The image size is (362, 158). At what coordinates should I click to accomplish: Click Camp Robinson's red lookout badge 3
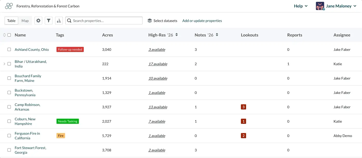tap(243, 107)
